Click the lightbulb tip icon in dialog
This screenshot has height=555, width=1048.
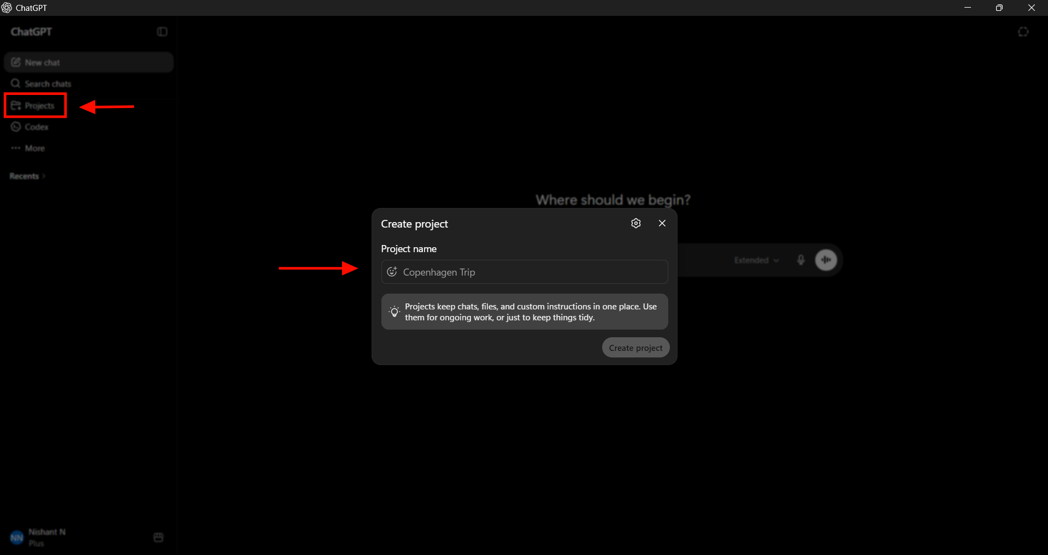click(x=394, y=312)
